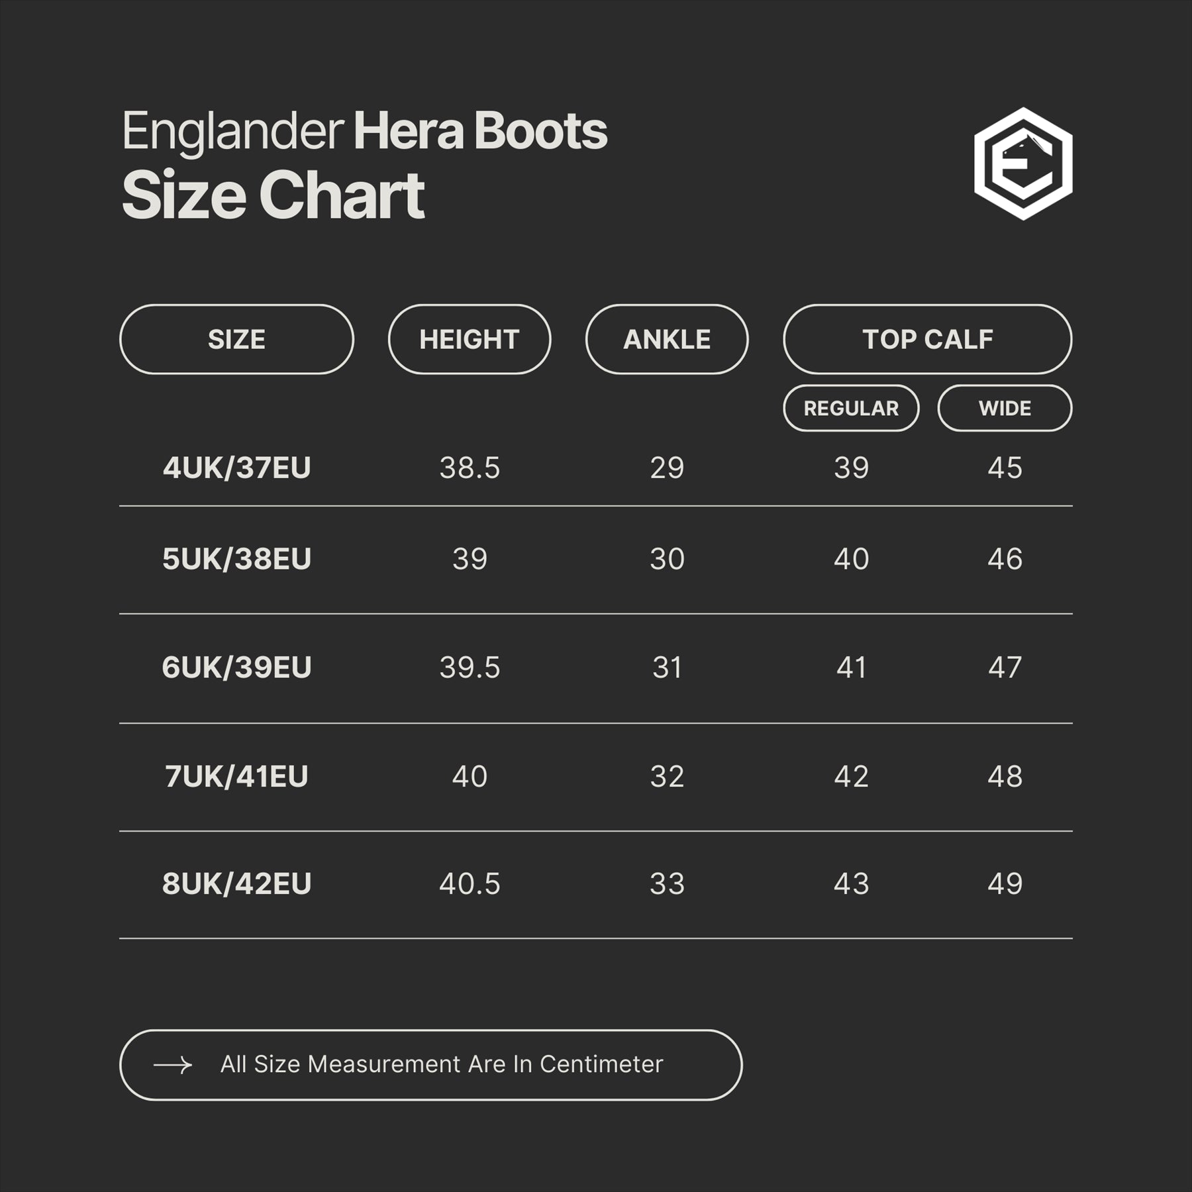Viewport: 1192px width, 1192px height.
Task: Click regular calf value 42
Action: click(851, 776)
